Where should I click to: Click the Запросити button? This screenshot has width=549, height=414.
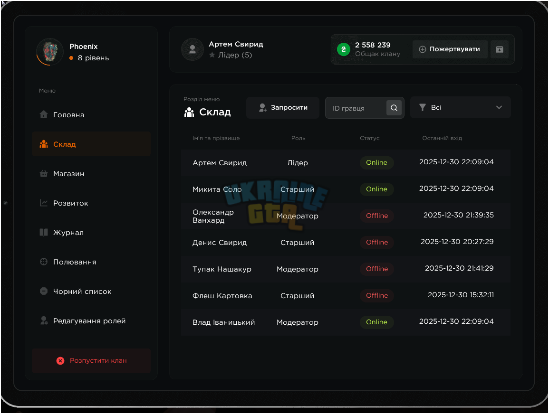pos(282,108)
